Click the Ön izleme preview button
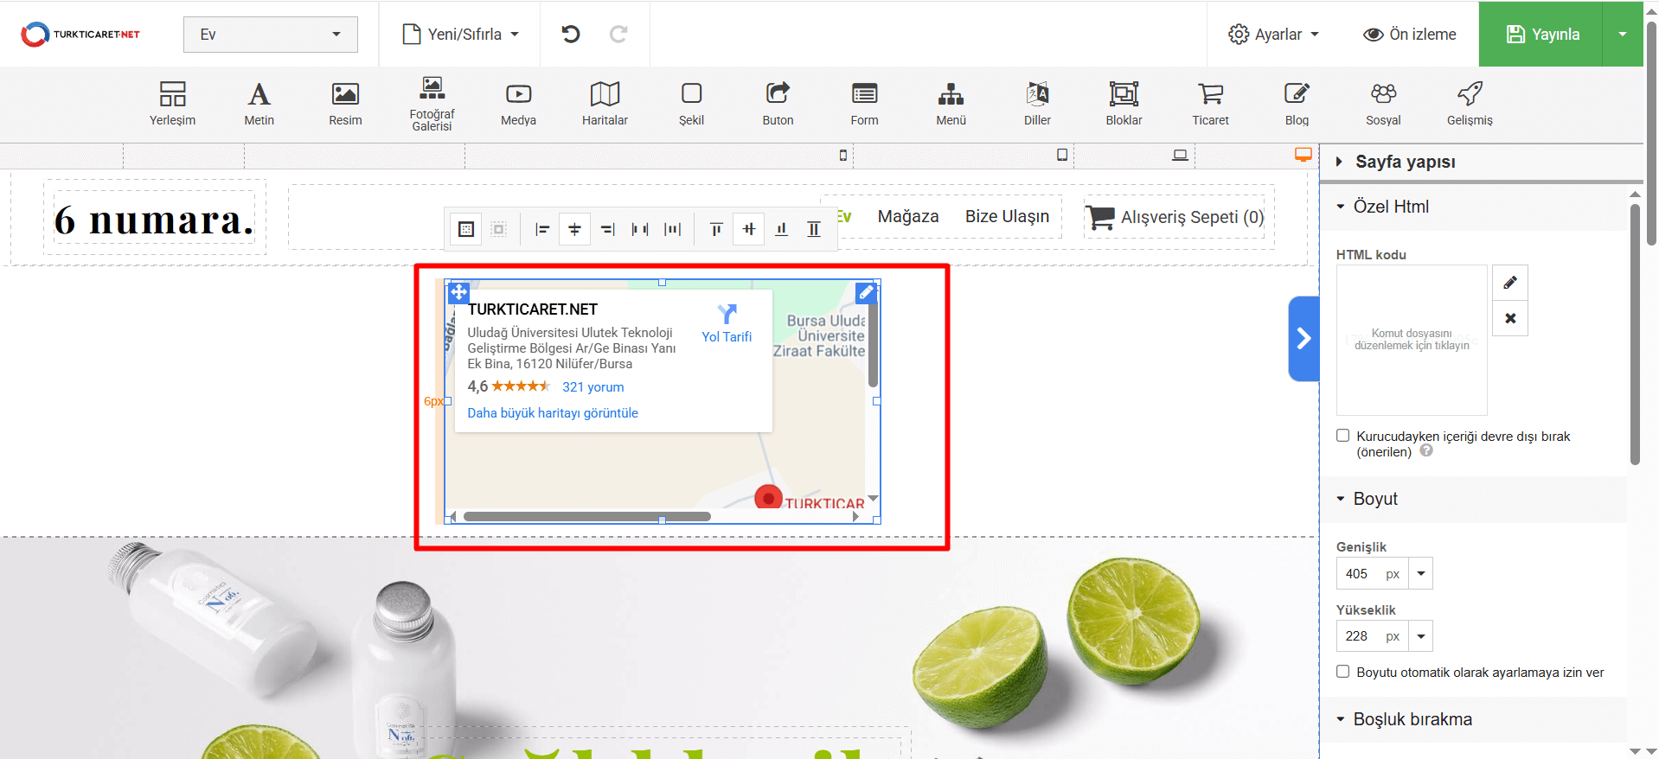The height and width of the screenshot is (759, 1659). (1410, 34)
